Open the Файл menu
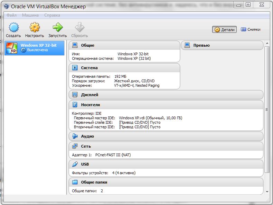Image resolution: width=273 pixels, height=205 pixels. (11, 15)
